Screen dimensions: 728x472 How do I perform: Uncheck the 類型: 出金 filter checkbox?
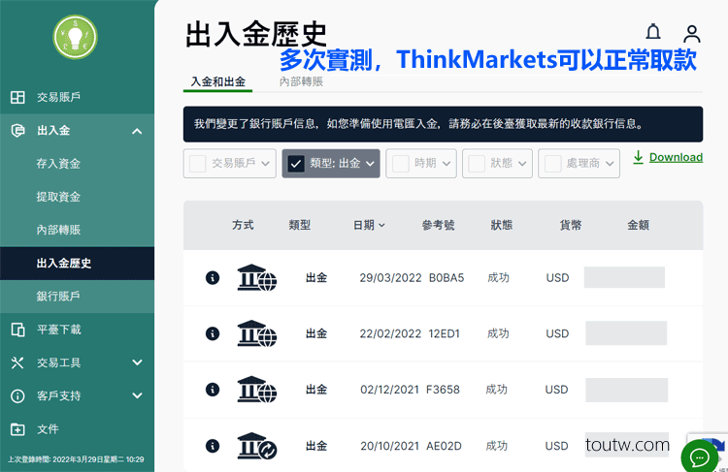296,164
